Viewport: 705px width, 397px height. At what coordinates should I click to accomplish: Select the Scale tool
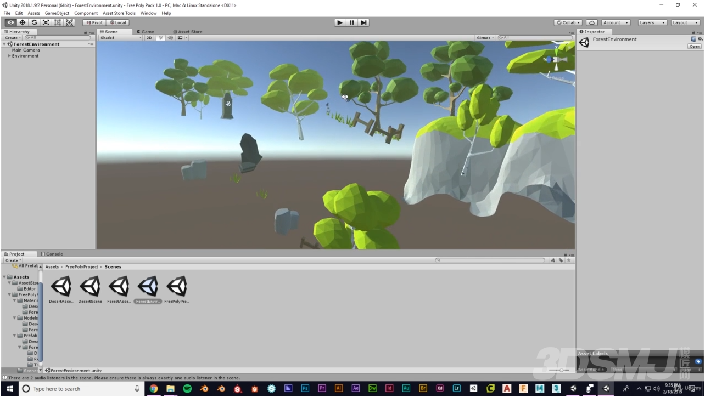(x=46, y=22)
